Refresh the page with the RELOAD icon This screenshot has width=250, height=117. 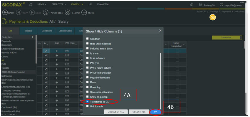(x=68, y=12)
